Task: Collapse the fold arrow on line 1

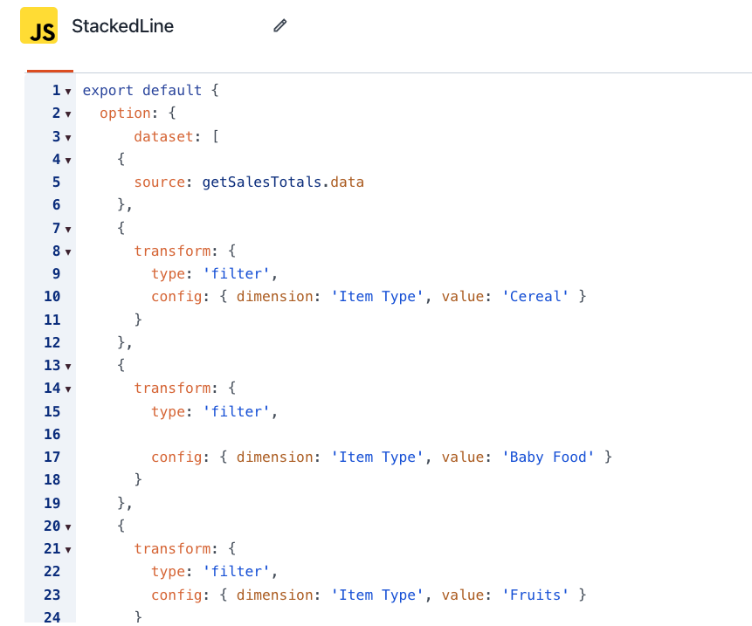Action: [x=68, y=91]
